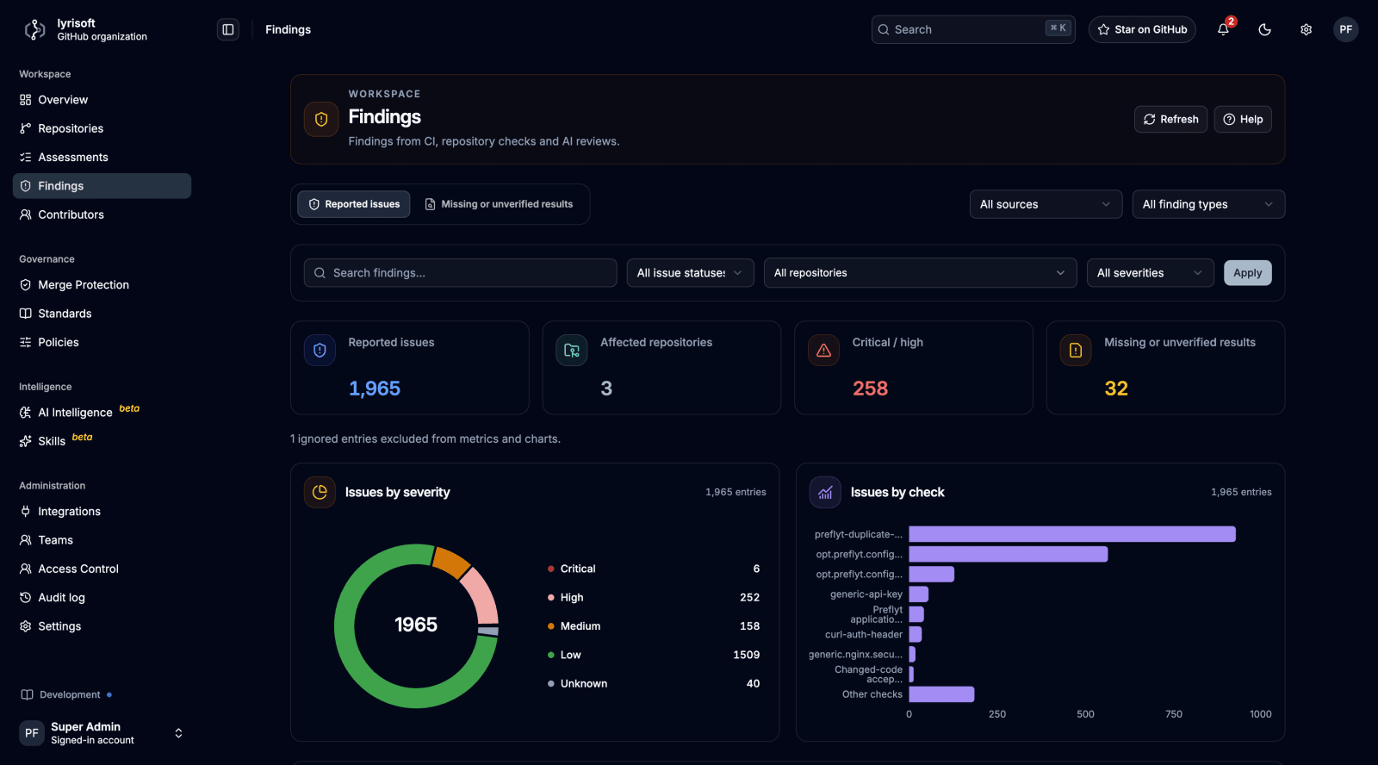Switch theme with the moon icon
Screen dimensions: 1378x765
point(1264,29)
